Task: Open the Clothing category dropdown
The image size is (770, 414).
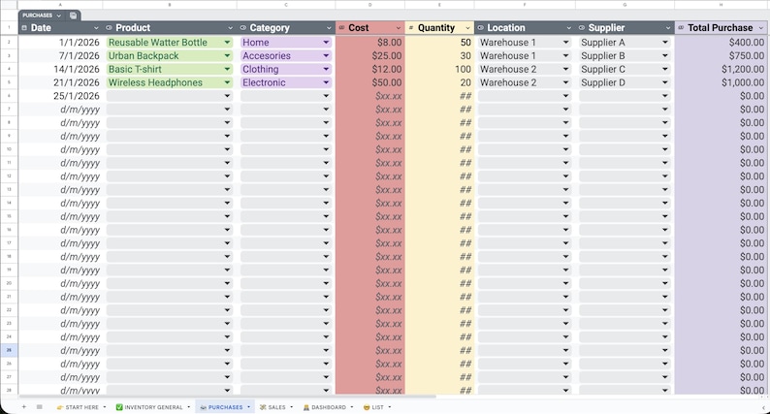Action: pyautogui.click(x=326, y=69)
